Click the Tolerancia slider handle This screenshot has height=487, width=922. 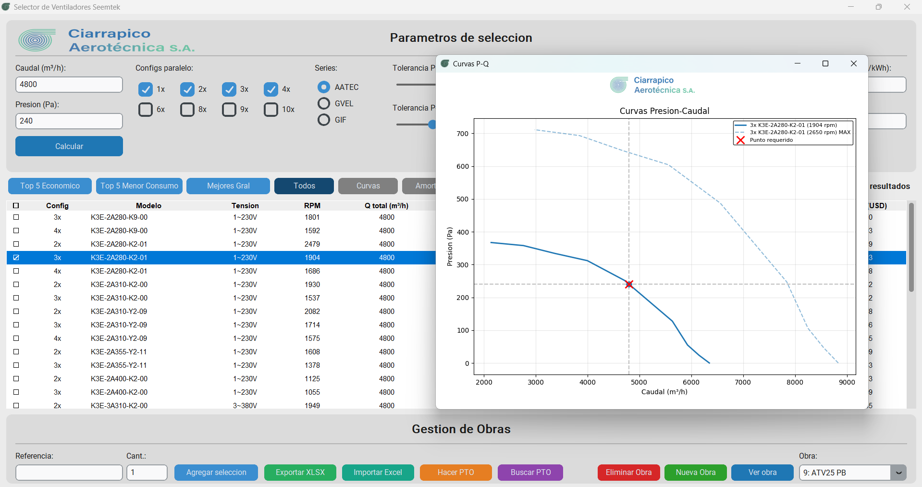point(432,125)
